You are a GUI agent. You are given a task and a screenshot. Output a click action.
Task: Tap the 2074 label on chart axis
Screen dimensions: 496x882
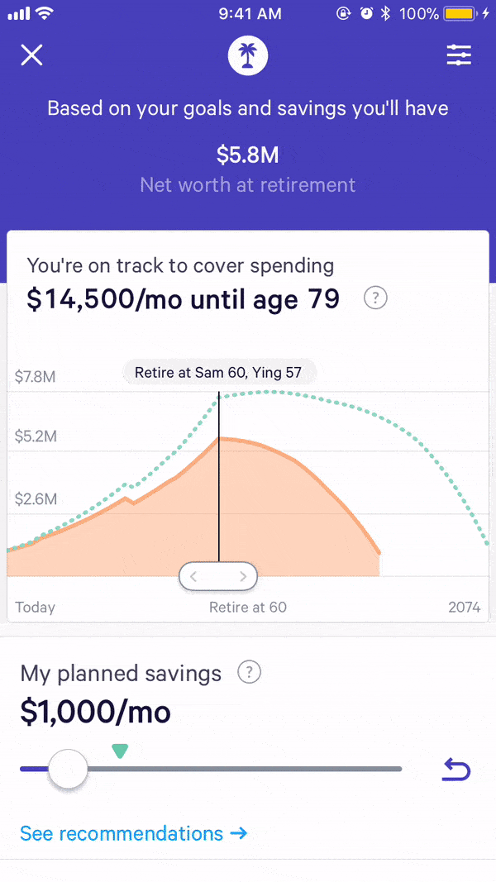(464, 608)
